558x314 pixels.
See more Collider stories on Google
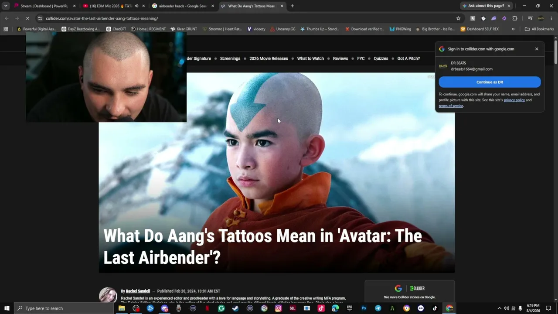click(410, 297)
